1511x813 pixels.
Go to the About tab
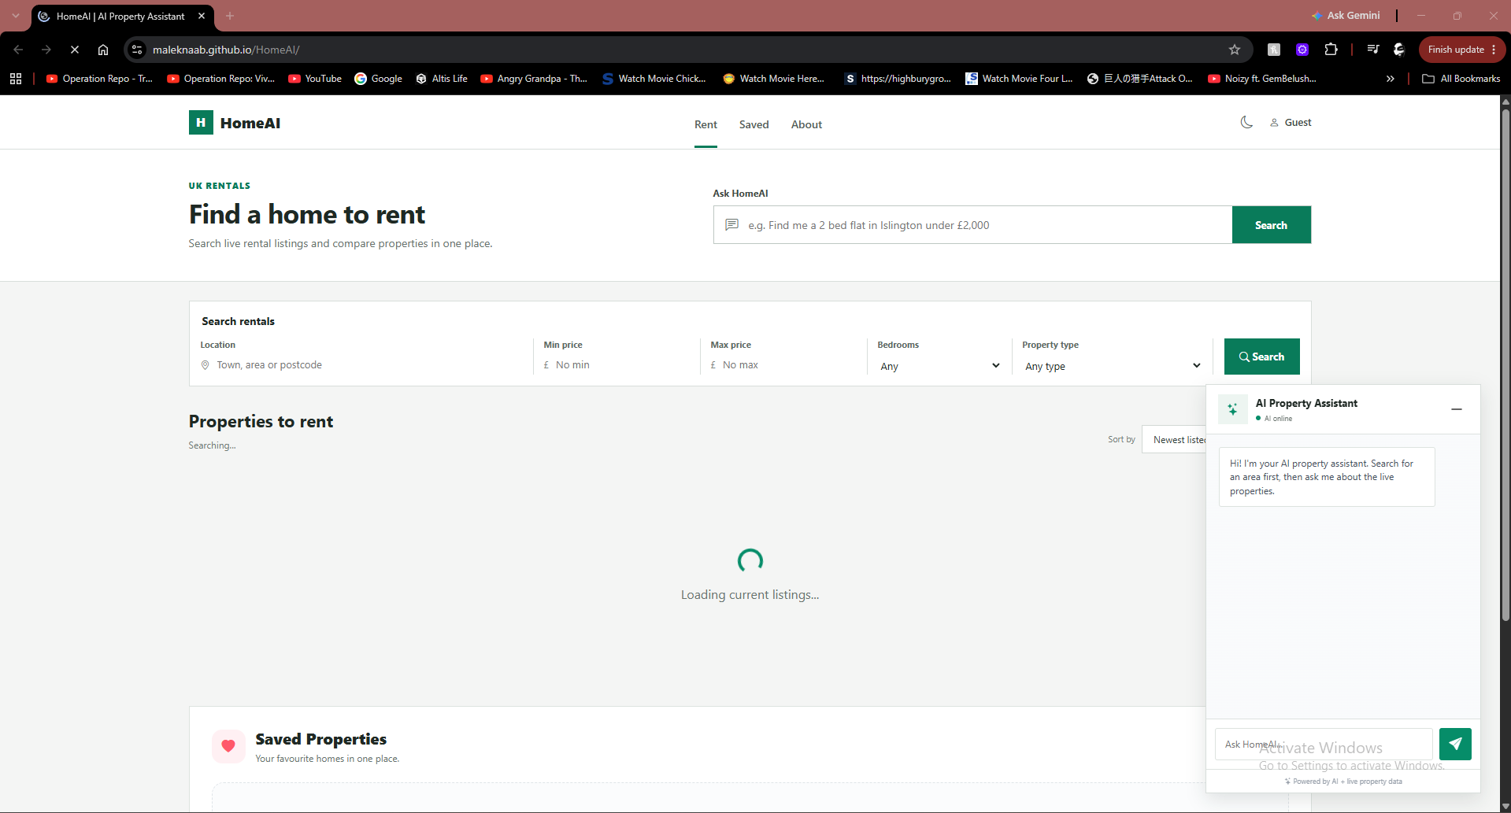click(806, 124)
